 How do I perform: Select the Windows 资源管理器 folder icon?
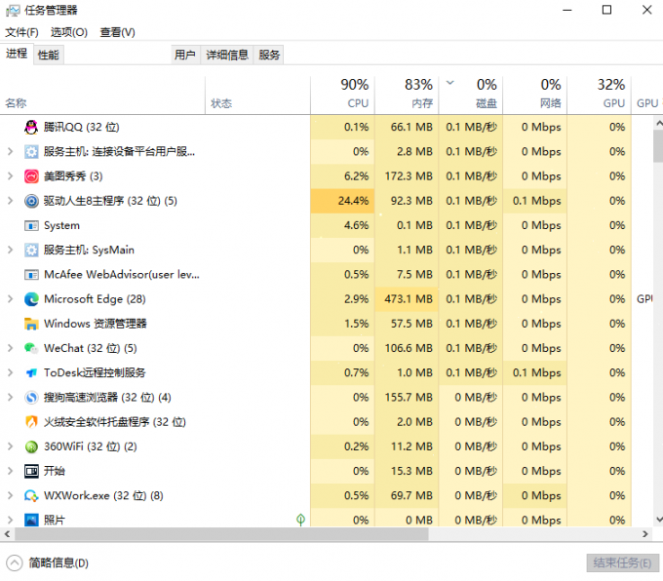[31, 324]
